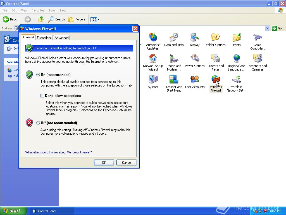
Task: Select the Search toolbar button
Action: click(x=56, y=19)
